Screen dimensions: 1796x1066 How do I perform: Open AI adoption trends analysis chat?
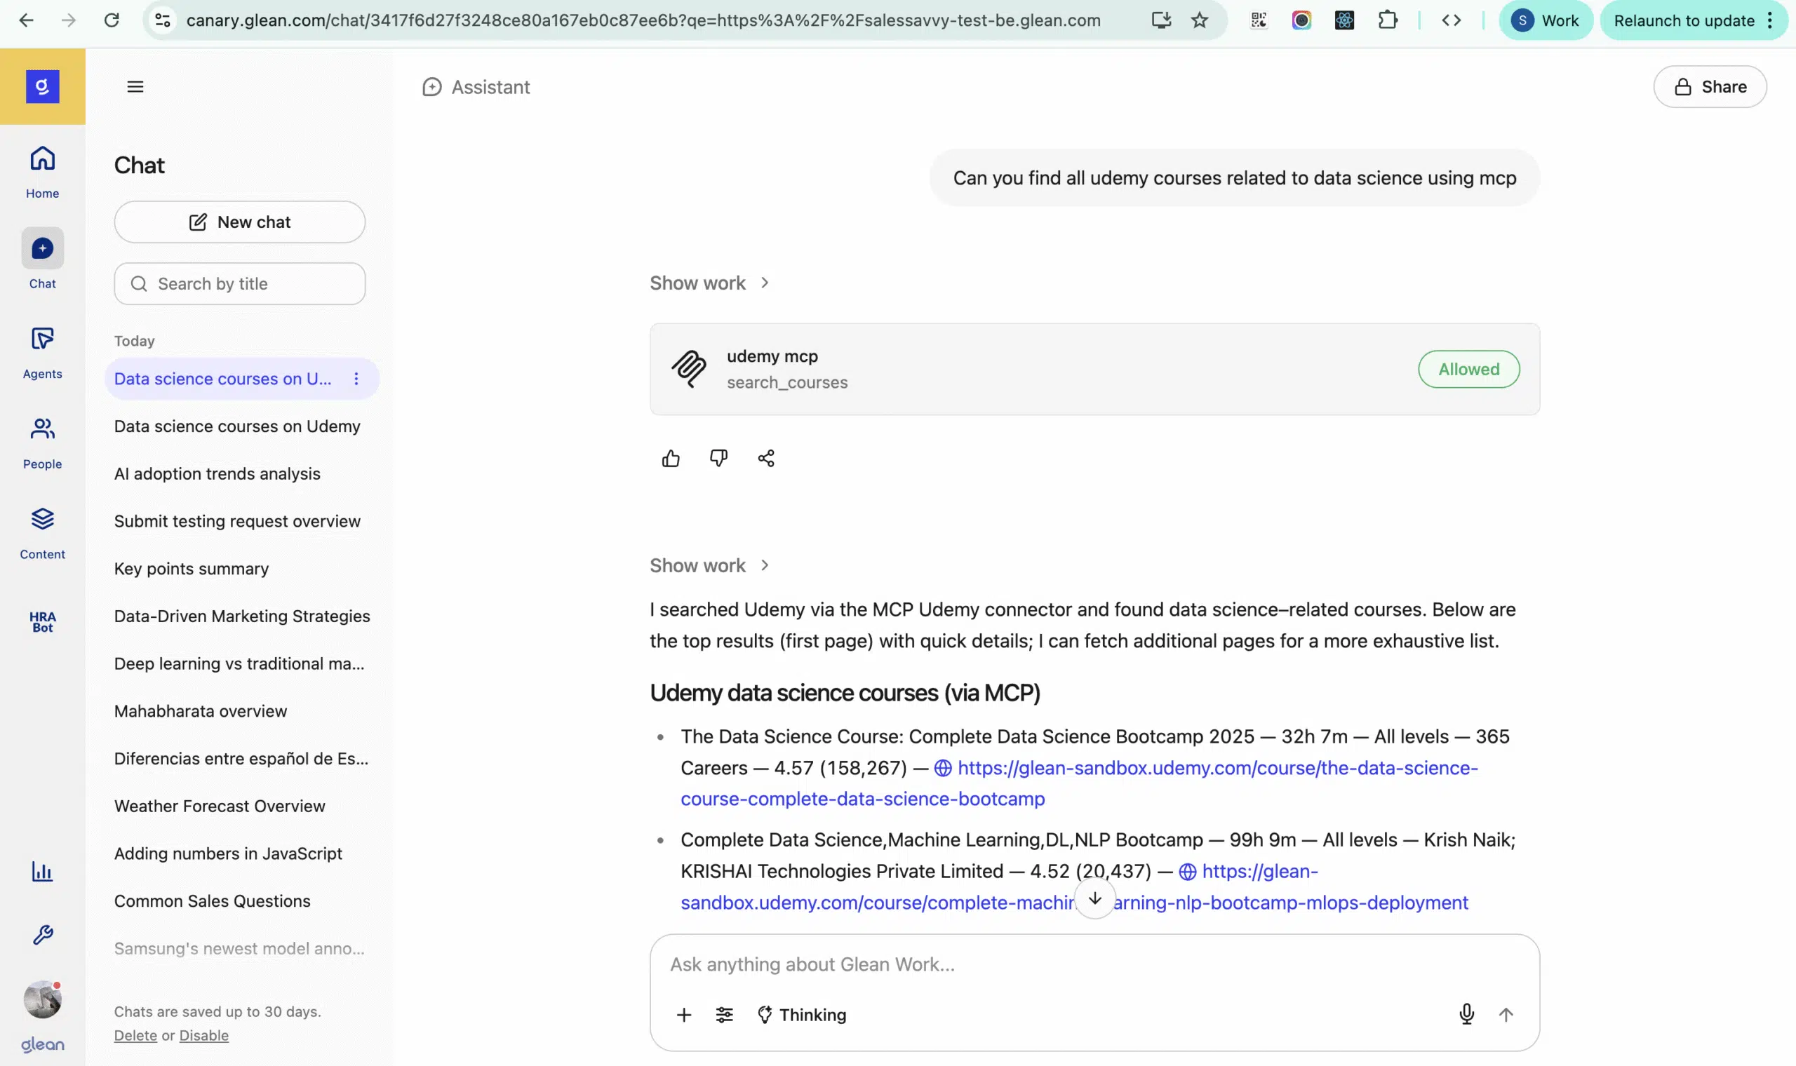217,473
